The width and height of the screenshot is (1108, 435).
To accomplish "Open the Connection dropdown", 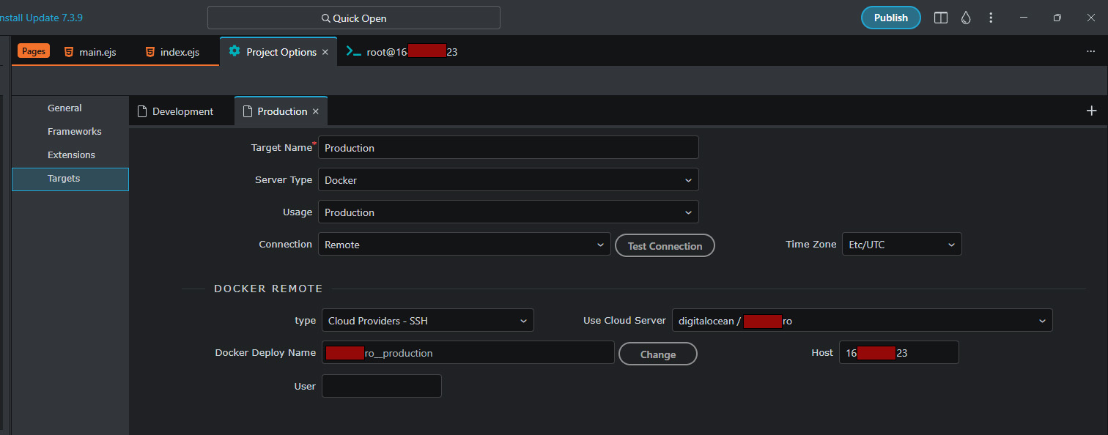I will (464, 245).
